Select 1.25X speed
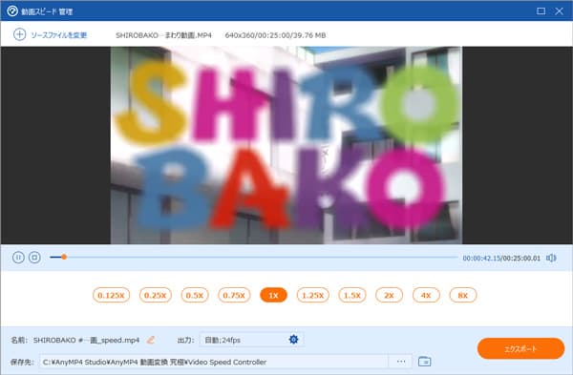The image size is (573, 375). click(x=313, y=295)
